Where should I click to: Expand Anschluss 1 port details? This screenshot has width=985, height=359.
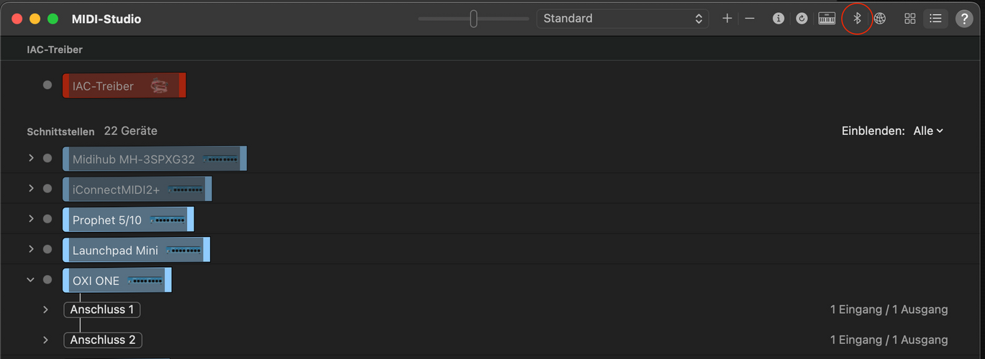[x=45, y=309]
